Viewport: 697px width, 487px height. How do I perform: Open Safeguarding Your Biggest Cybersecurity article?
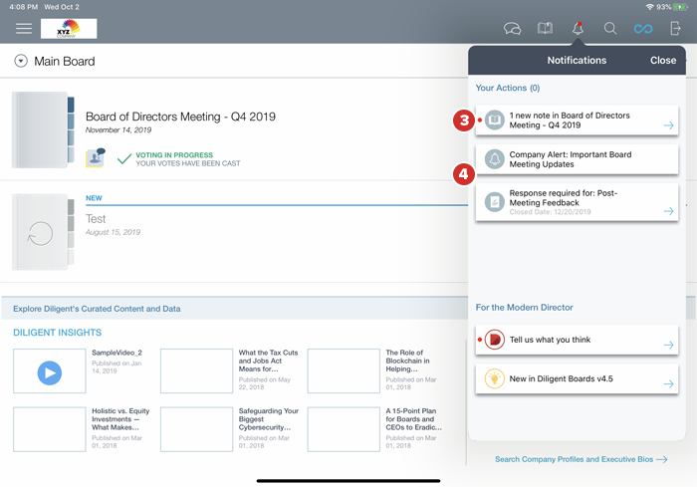(269, 419)
